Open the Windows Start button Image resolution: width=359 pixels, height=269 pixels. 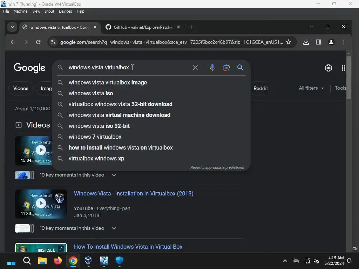[11, 261]
